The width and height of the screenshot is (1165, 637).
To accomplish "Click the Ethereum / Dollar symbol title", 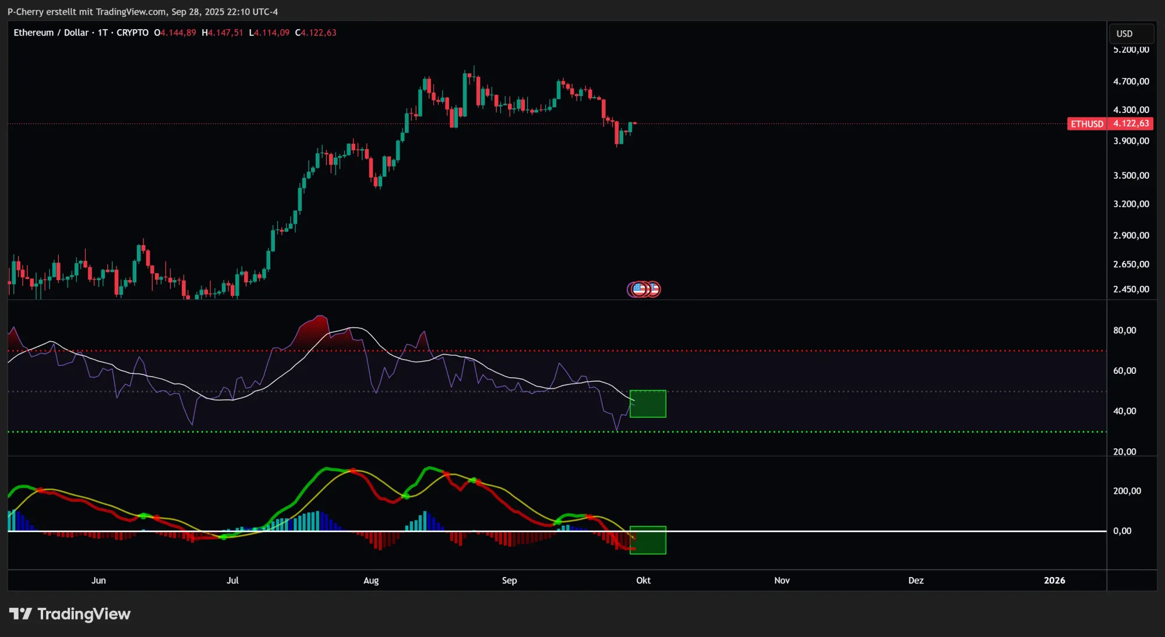I will [x=51, y=33].
